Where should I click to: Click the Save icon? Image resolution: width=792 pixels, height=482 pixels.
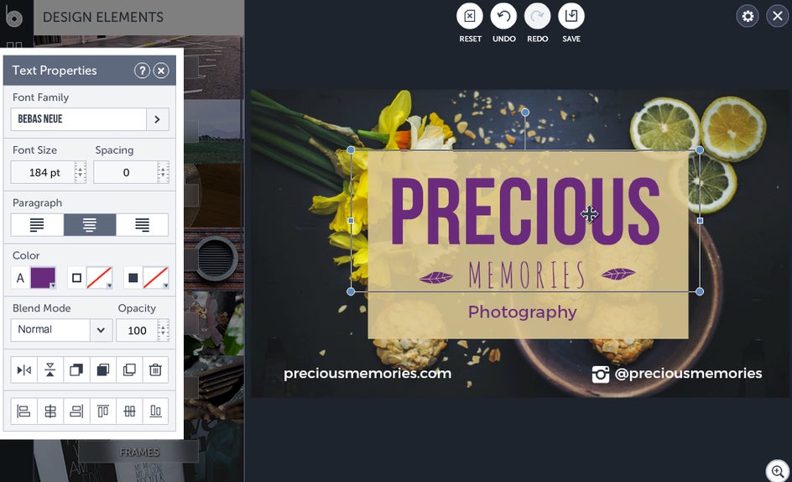[x=571, y=16]
